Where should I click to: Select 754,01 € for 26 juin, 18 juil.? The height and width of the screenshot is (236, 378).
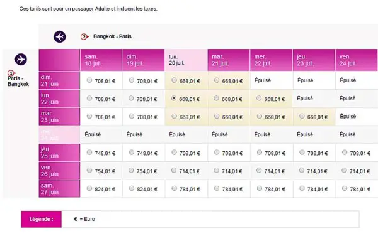89,170
